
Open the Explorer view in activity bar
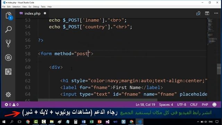coord(8,15)
